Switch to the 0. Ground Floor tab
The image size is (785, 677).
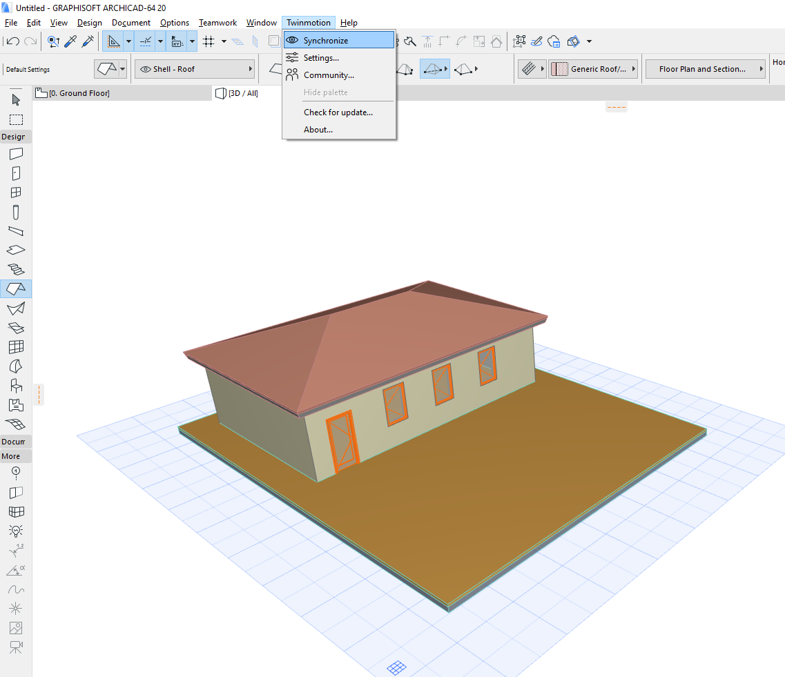click(123, 93)
